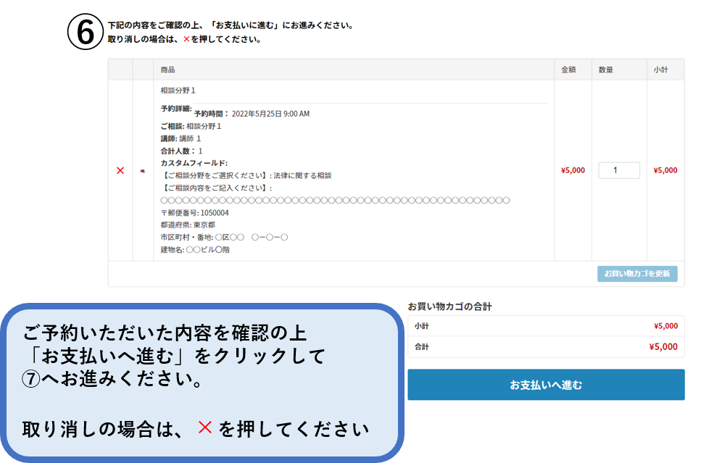Click the 小計 column header
The height and width of the screenshot is (463, 701).
pyautogui.click(x=660, y=70)
